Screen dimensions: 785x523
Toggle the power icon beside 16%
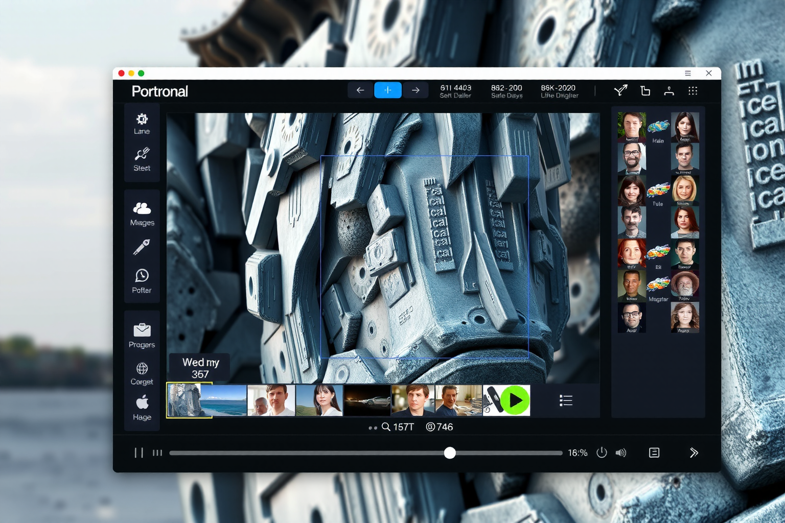point(602,453)
